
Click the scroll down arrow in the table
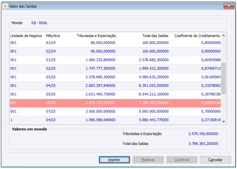click(x=223, y=121)
